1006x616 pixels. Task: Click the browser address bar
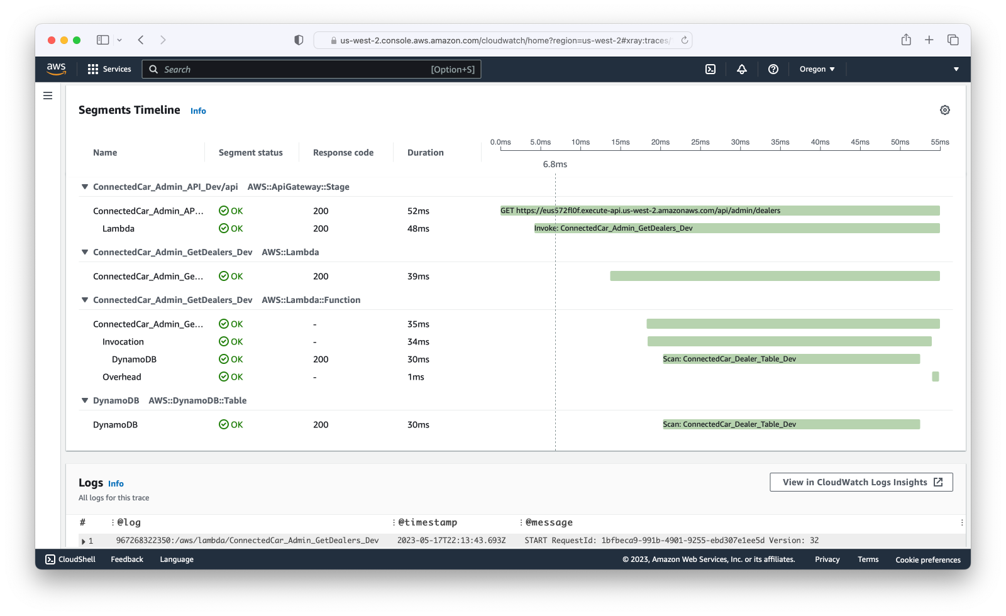503,40
